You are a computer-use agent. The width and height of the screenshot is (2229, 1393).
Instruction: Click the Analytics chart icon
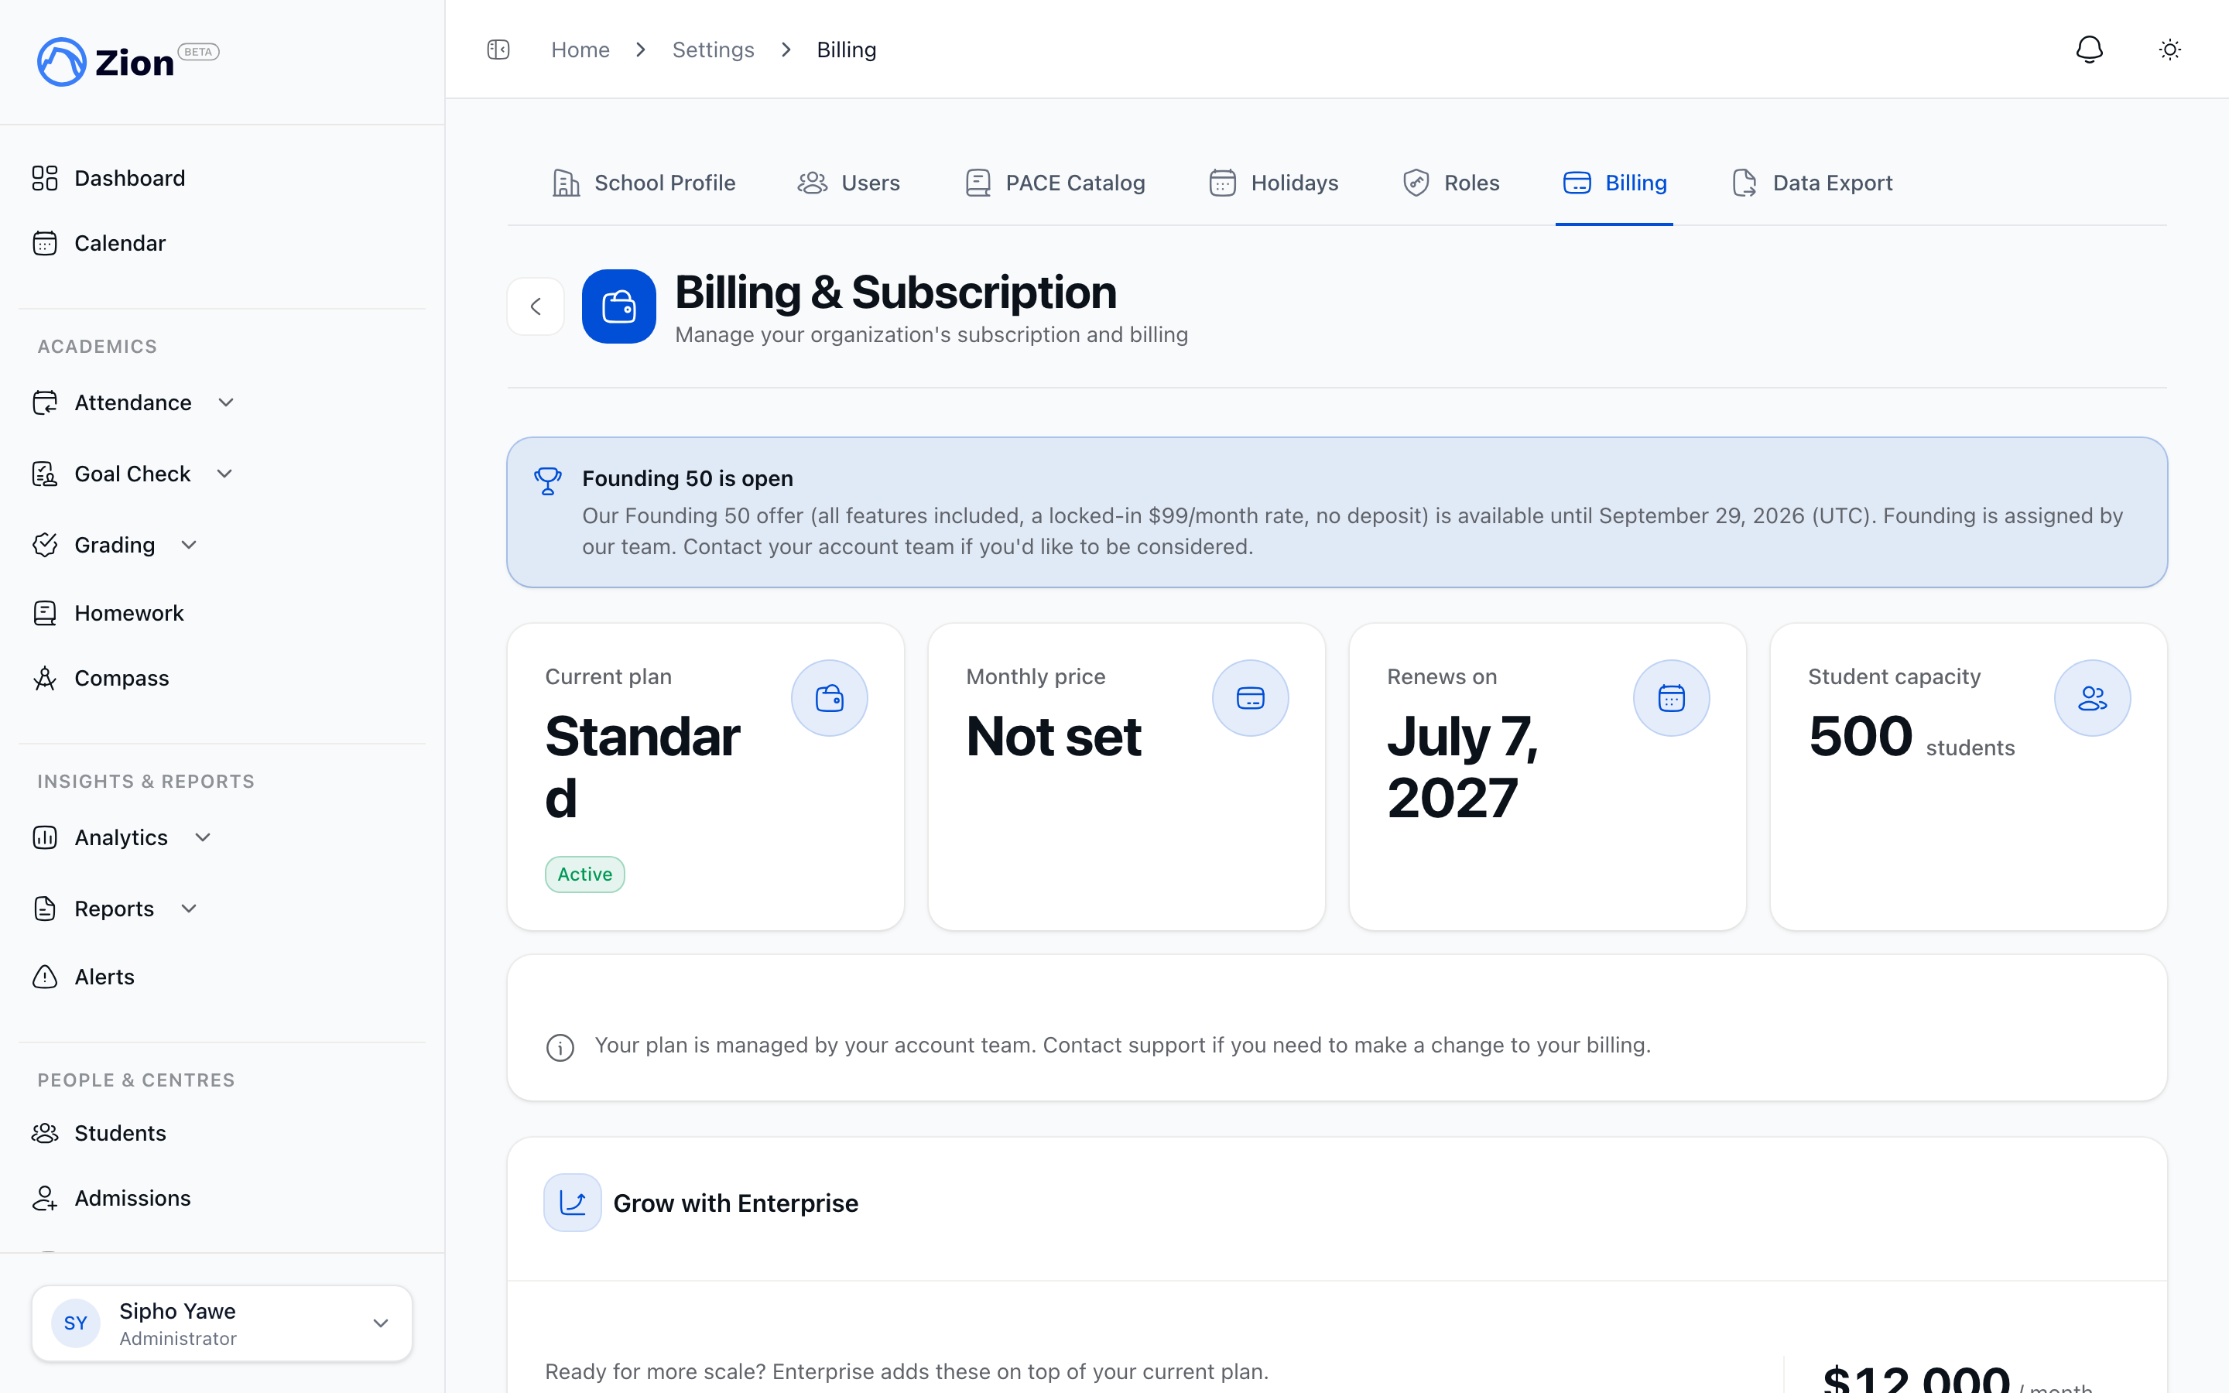click(x=45, y=837)
